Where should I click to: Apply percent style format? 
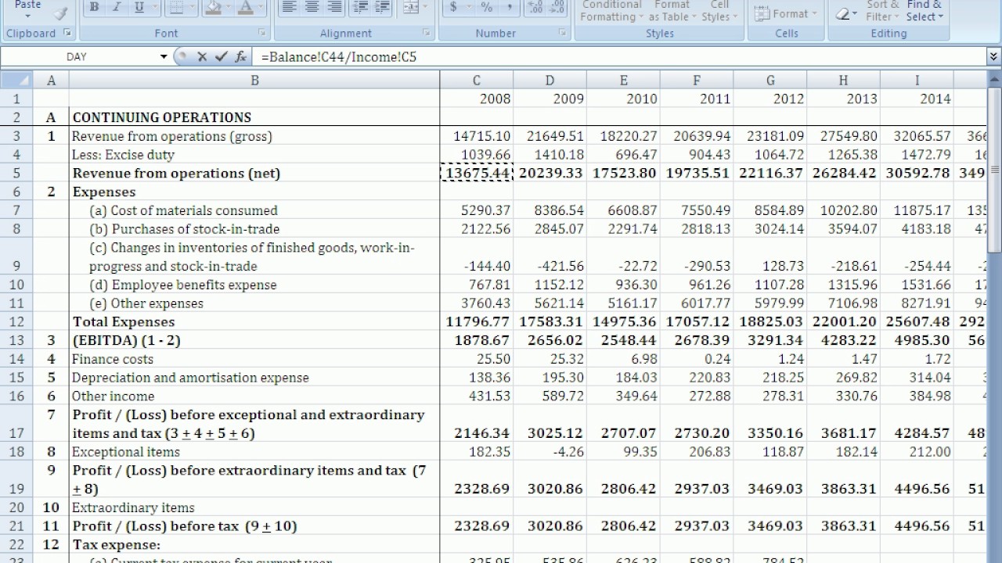[487, 8]
